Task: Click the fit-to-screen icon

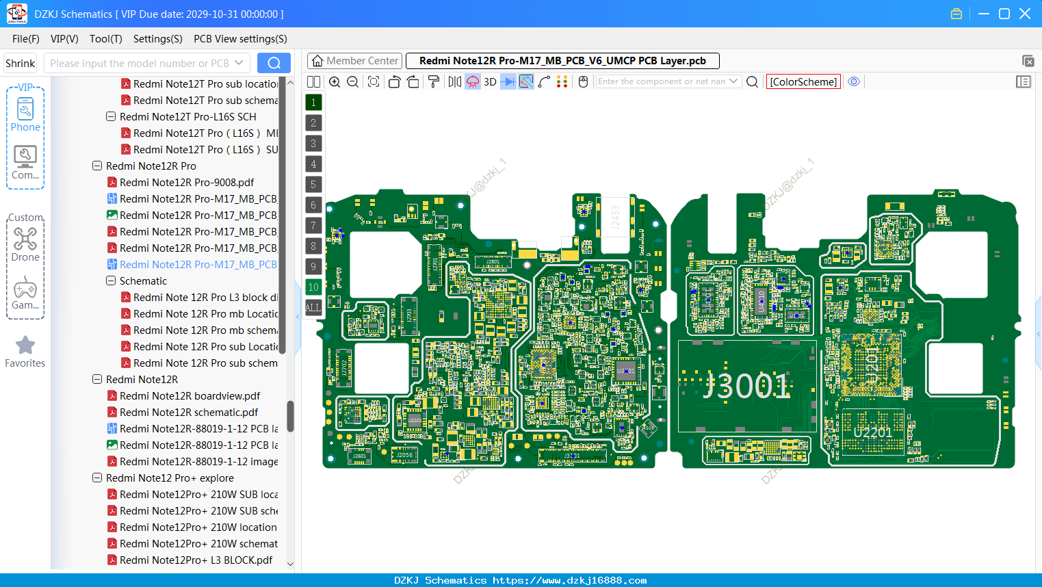Action: point(374,81)
